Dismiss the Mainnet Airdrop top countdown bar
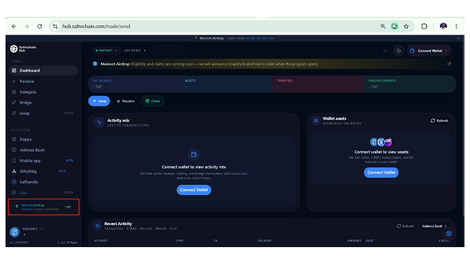 click(458, 38)
